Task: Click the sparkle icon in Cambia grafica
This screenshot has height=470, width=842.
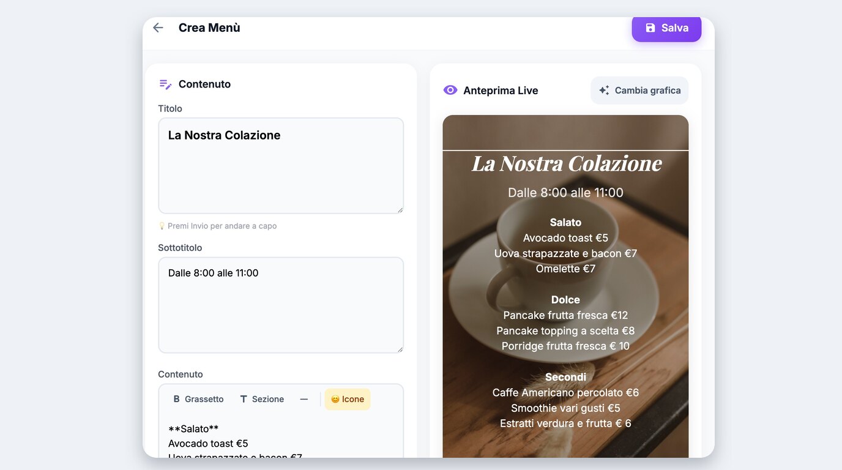Action: pyautogui.click(x=604, y=91)
